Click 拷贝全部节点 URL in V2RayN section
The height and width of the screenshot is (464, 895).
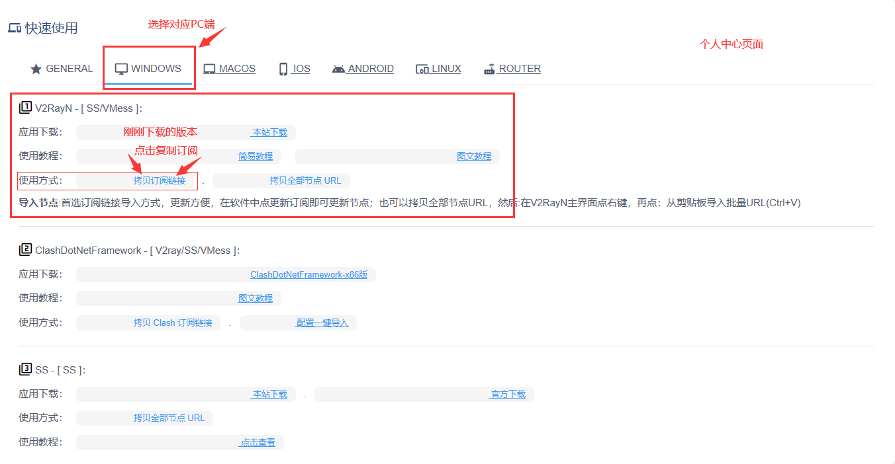pyautogui.click(x=305, y=180)
